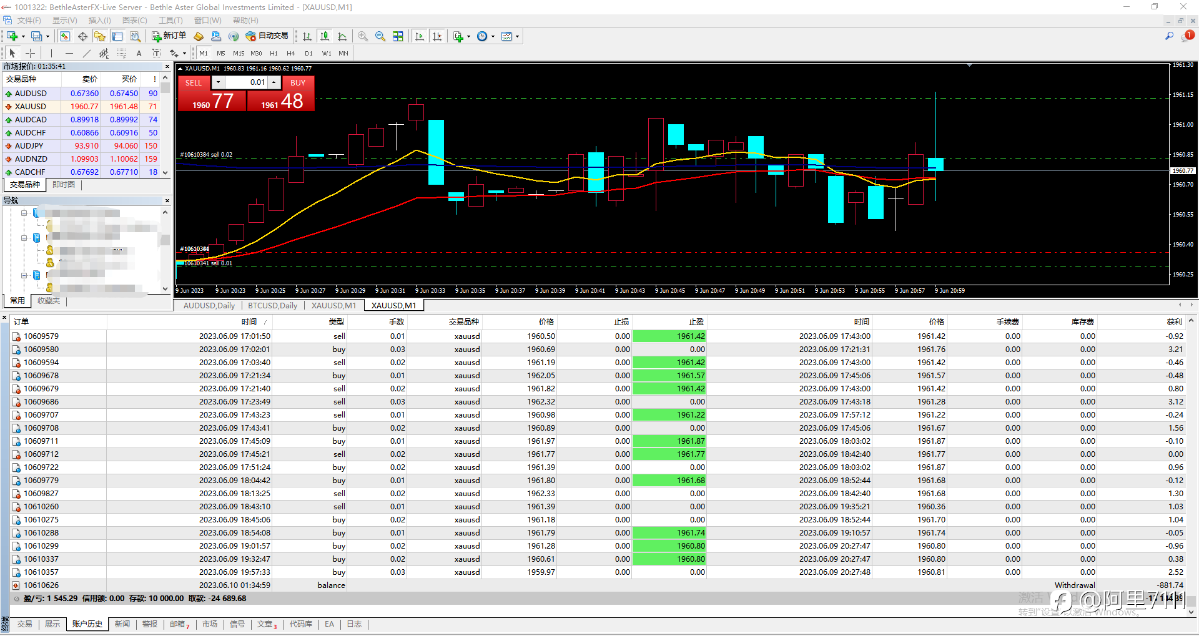Image resolution: width=1199 pixels, height=636 pixels.
Task: Click the red SELL button
Action: pyautogui.click(x=194, y=82)
